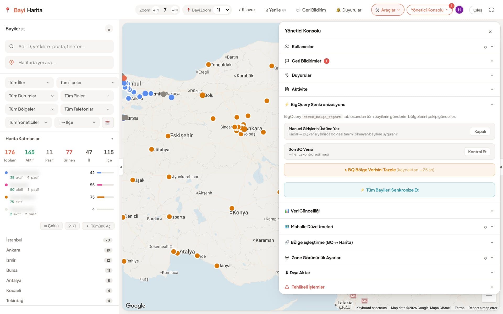
Task: Open the Araçlar menu
Action: tap(387, 10)
